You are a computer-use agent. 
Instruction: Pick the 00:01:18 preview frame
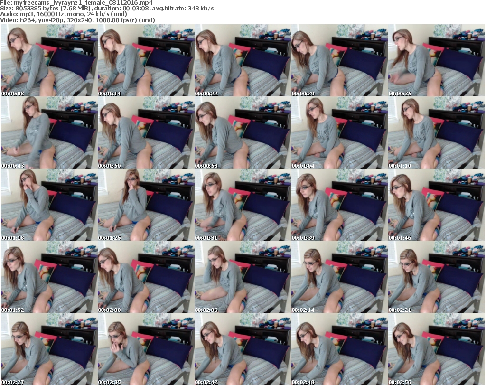click(x=49, y=205)
